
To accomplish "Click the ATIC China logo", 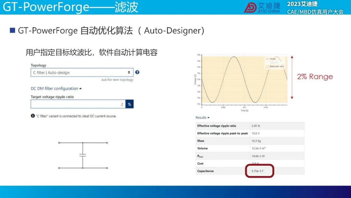I will pos(262,7).
